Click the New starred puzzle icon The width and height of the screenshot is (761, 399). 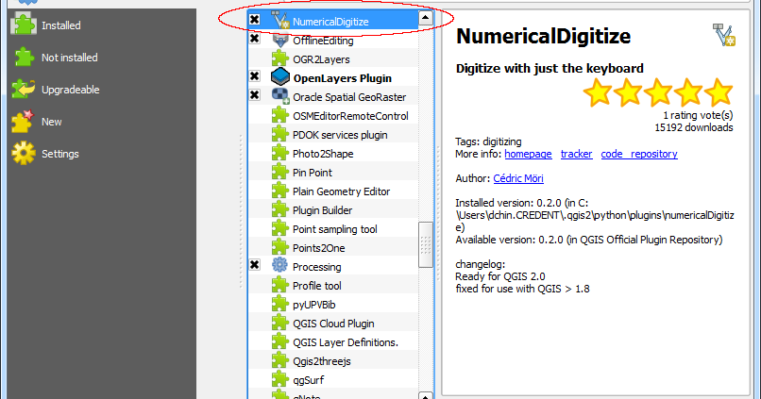point(24,121)
